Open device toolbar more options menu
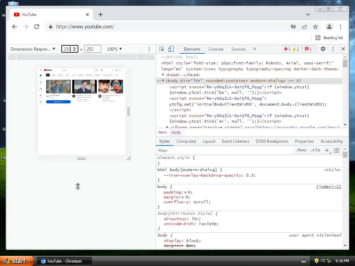This screenshot has width=355, height=266. pos(149,49)
